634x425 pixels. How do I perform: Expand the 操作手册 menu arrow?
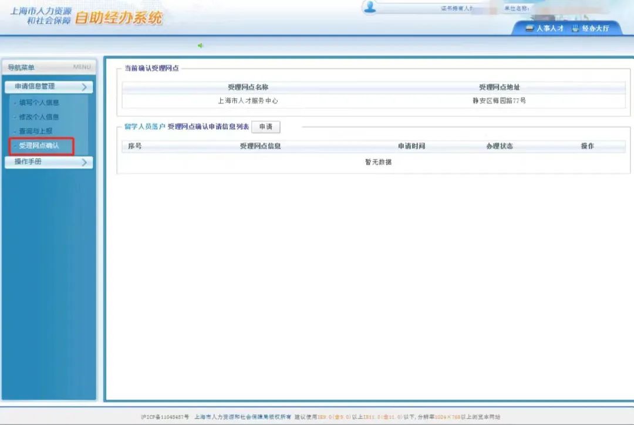pos(84,162)
